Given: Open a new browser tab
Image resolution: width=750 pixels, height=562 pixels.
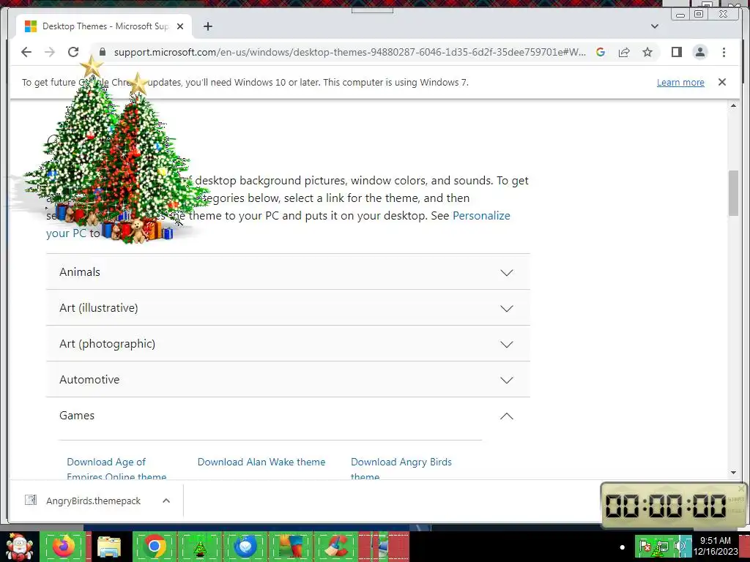Looking at the screenshot, I should (x=207, y=26).
